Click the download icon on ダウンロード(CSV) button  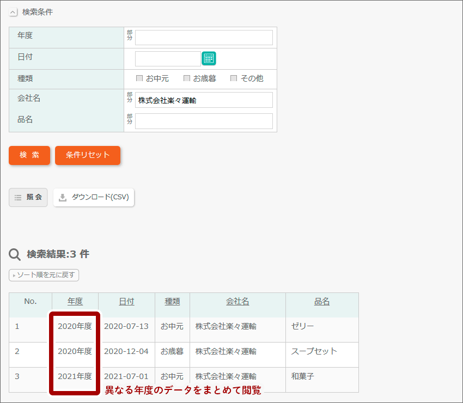tap(62, 198)
